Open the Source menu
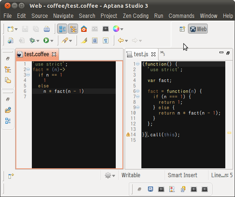This screenshot has width=235, height=197. click(40, 16)
